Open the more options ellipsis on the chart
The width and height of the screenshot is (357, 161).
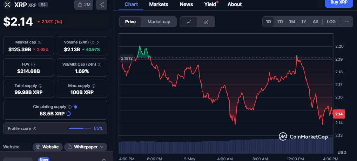click(347, 22)
